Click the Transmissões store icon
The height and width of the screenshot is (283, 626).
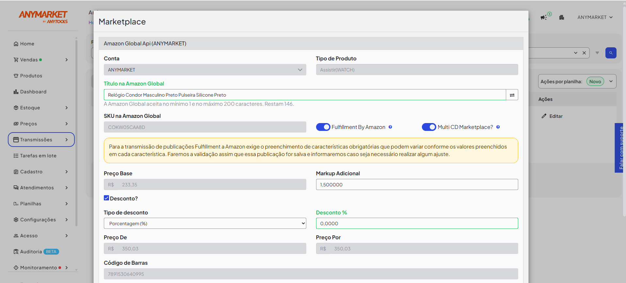click(16, 140)
